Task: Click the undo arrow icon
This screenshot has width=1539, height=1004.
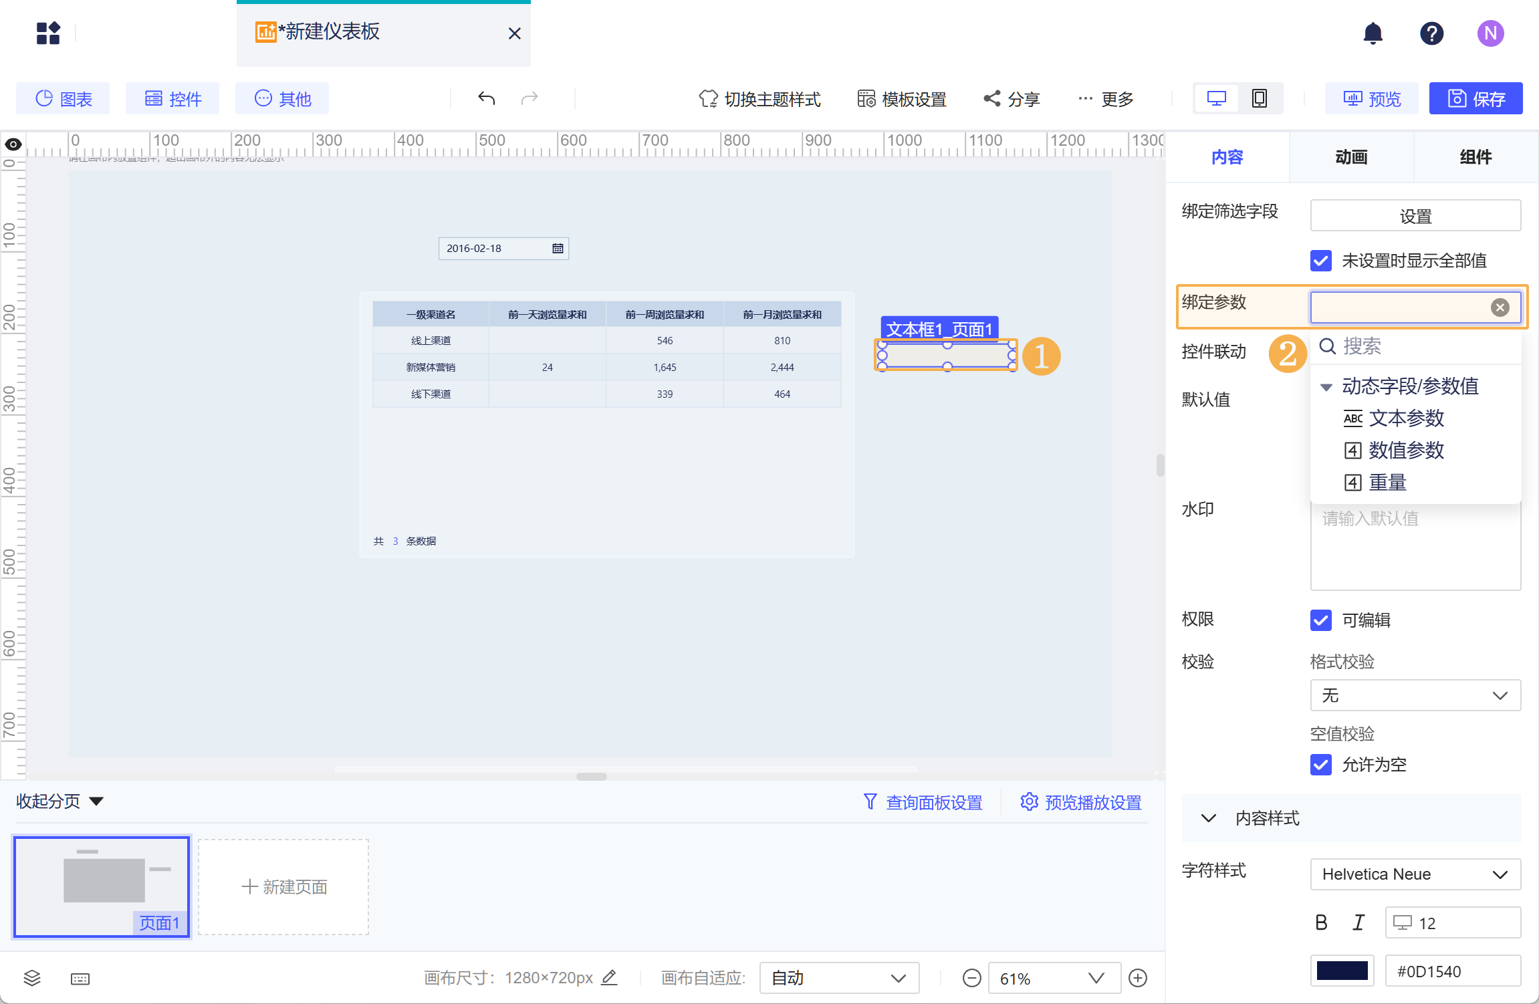Action: [x=486, y=99]
